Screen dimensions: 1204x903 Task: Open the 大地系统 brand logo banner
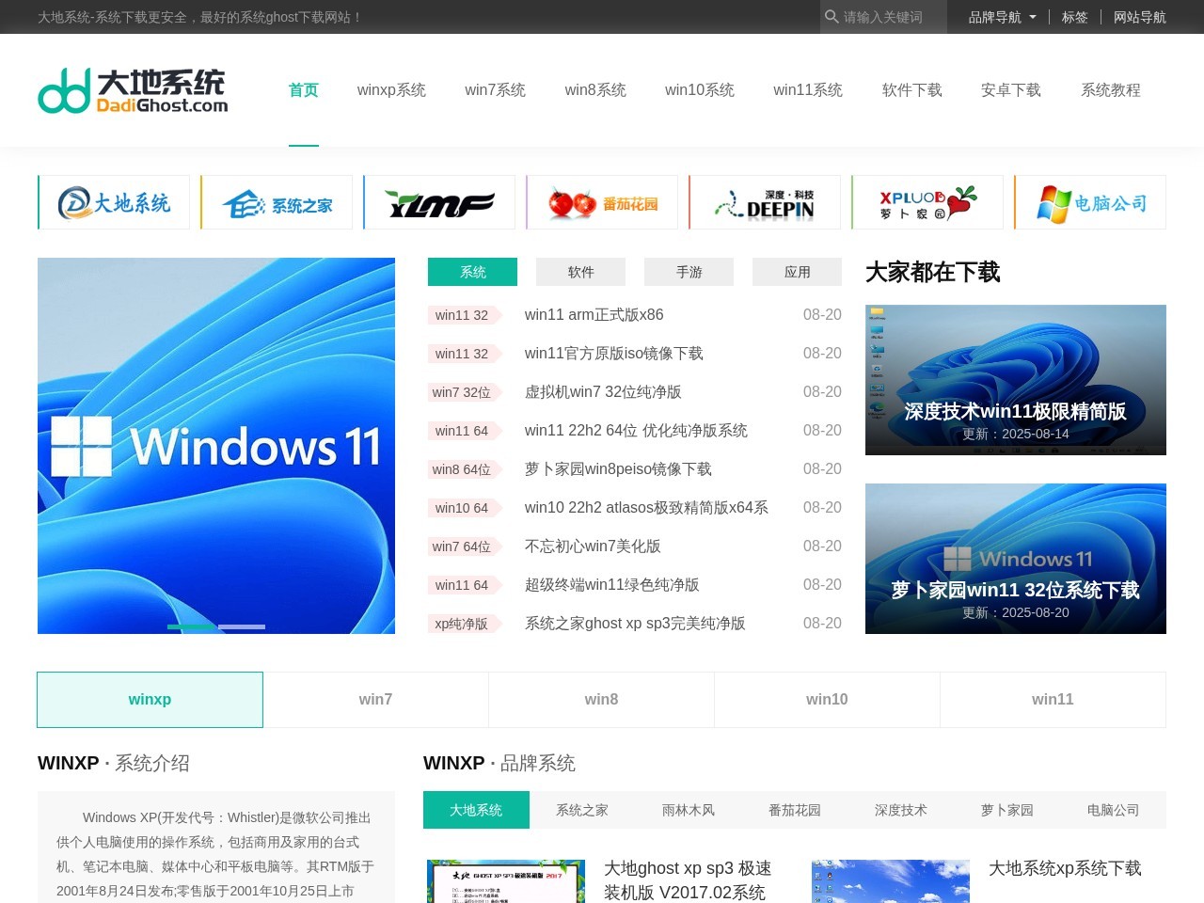(114, 202)
